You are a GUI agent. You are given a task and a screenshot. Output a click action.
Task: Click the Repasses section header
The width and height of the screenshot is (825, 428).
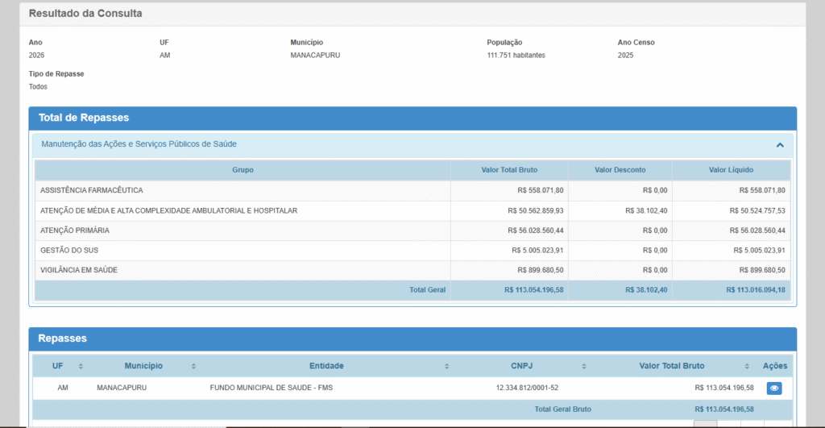click(x=412, y=339)
